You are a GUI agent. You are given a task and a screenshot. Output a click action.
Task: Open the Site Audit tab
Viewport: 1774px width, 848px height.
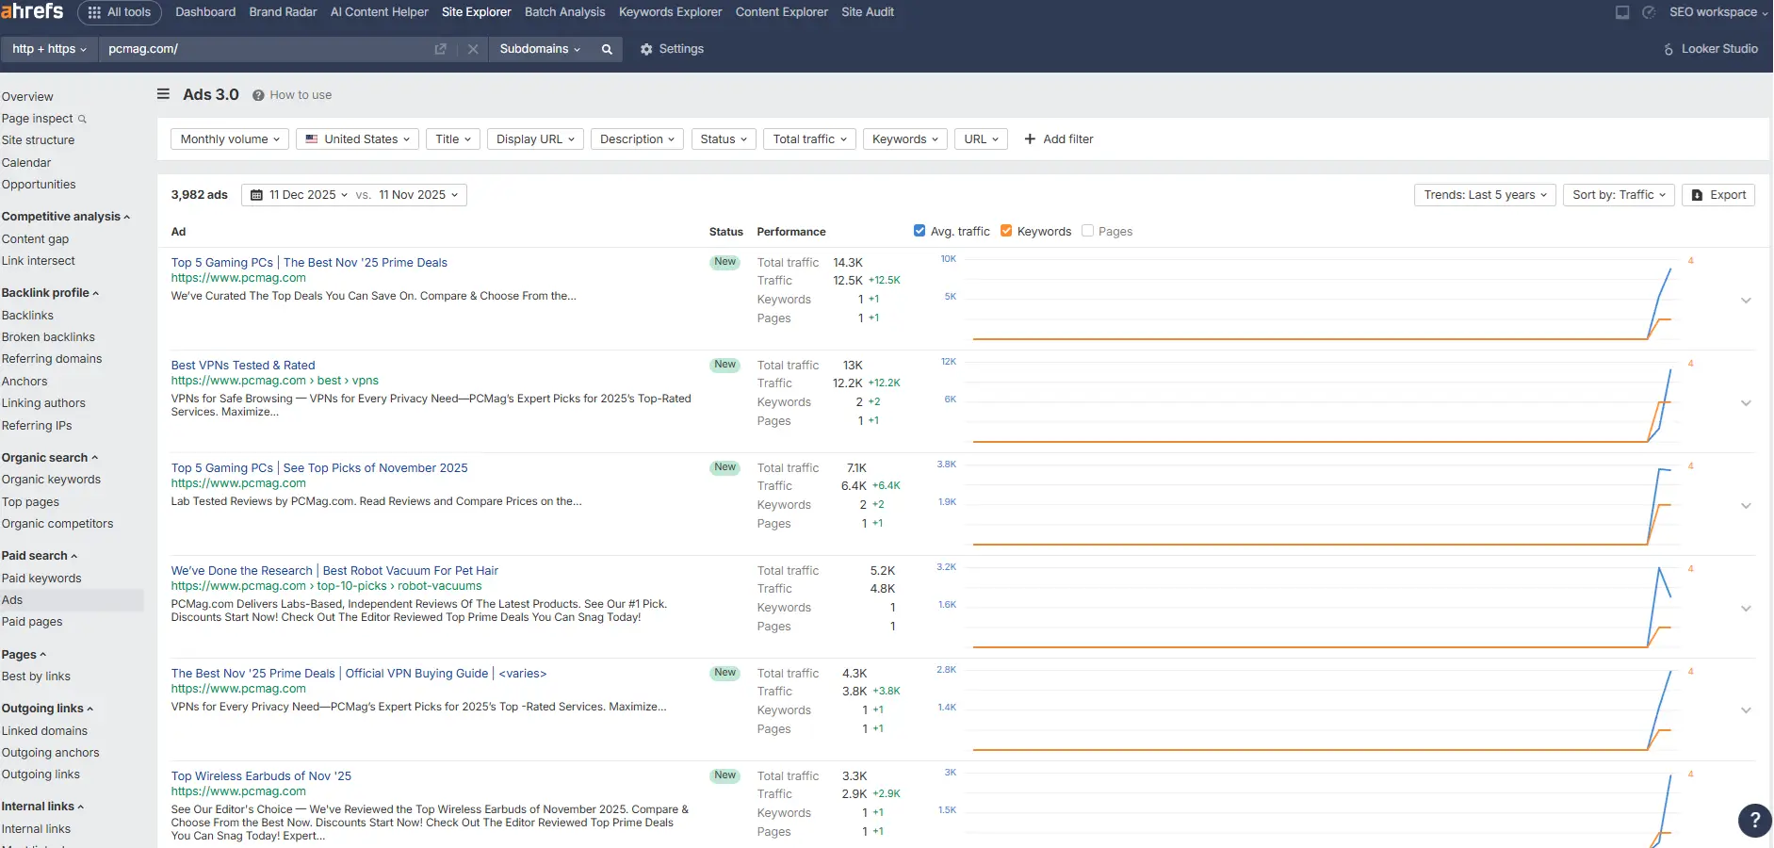click(868, 11)
